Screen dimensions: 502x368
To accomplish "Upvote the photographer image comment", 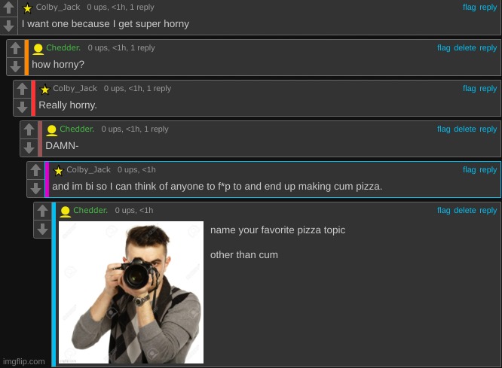I will point(42,211).
